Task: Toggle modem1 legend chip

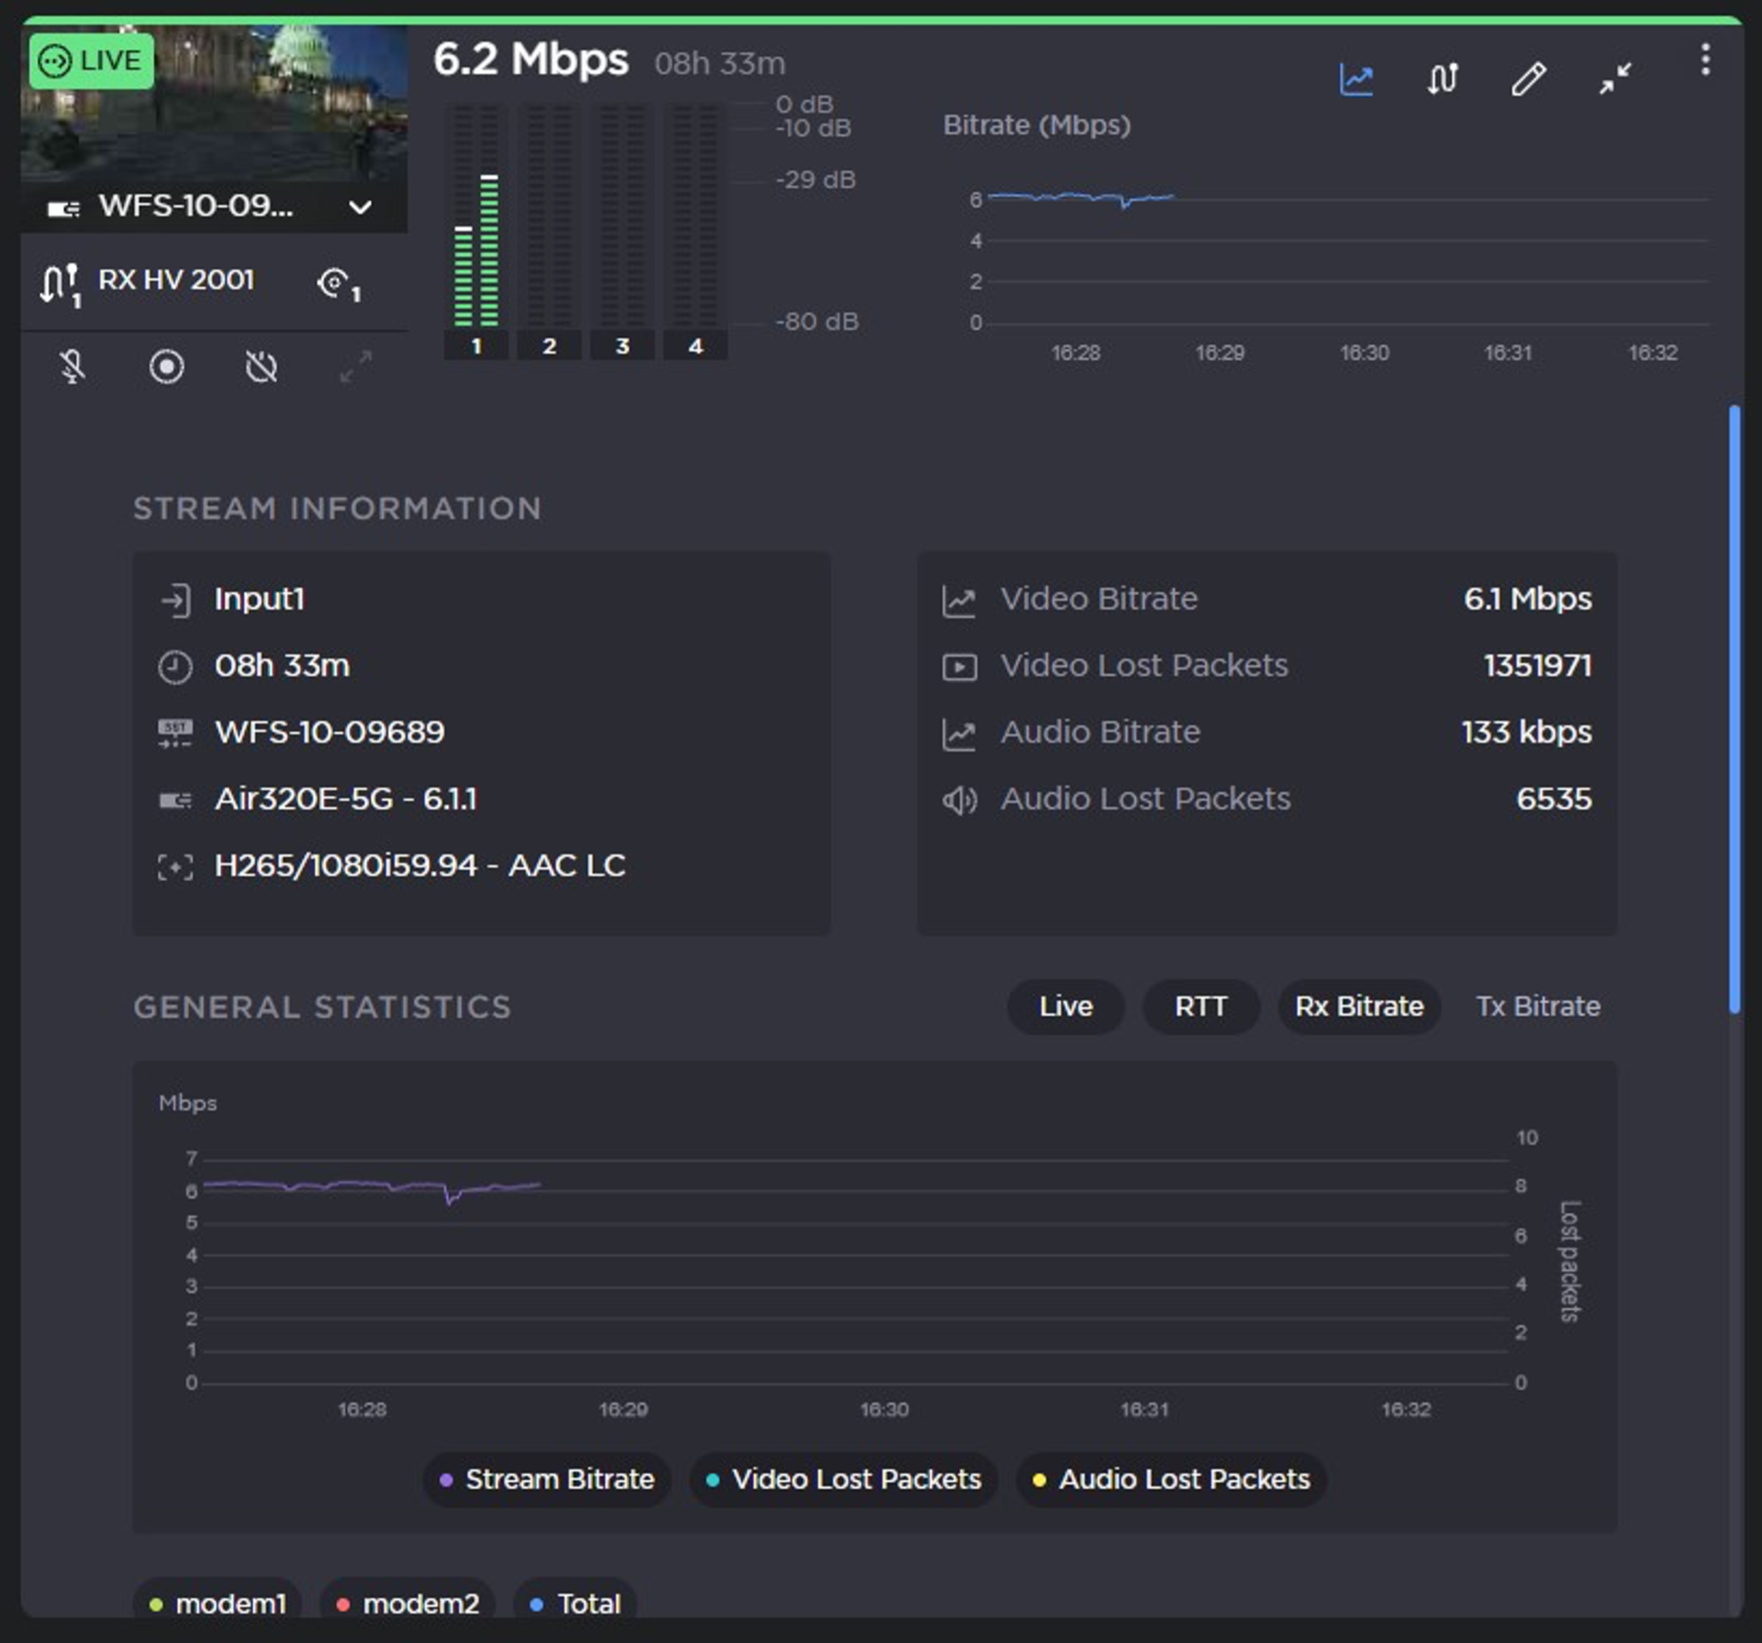Action: click(x=217, y=1603)
